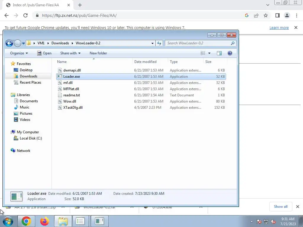This screenshot has height=227, width=303.
Task: Go back in Explorer navigation
Action: click(9, 43)
